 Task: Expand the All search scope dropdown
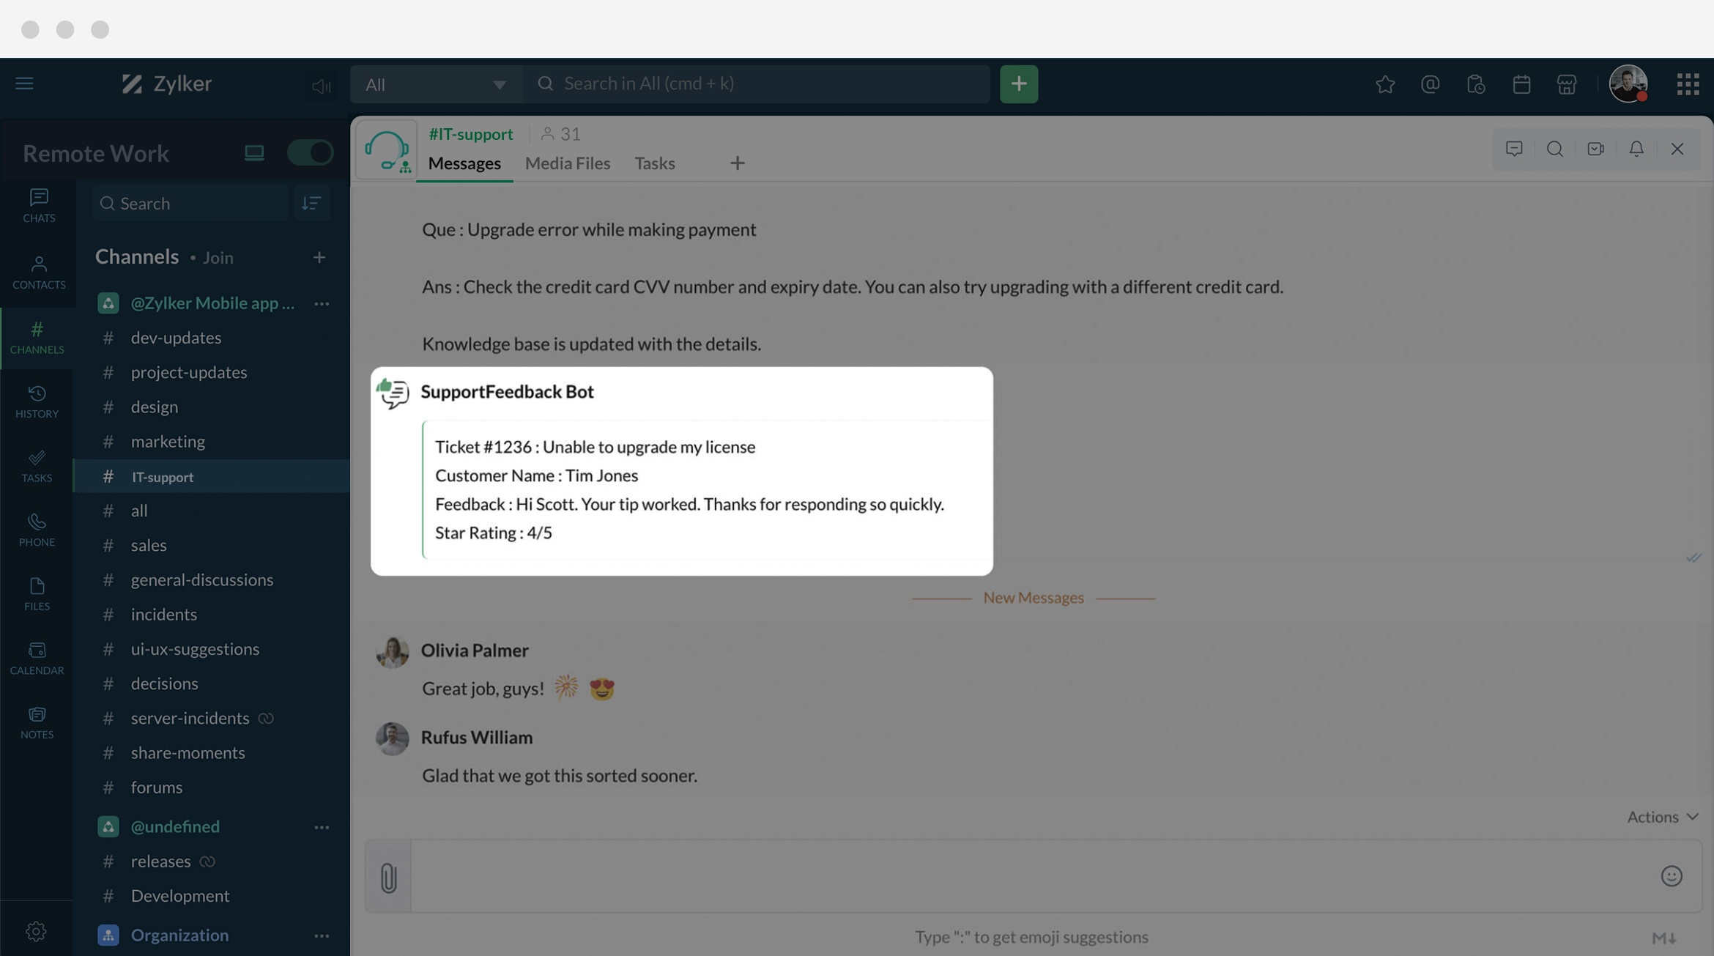click(x=436, y=84)
